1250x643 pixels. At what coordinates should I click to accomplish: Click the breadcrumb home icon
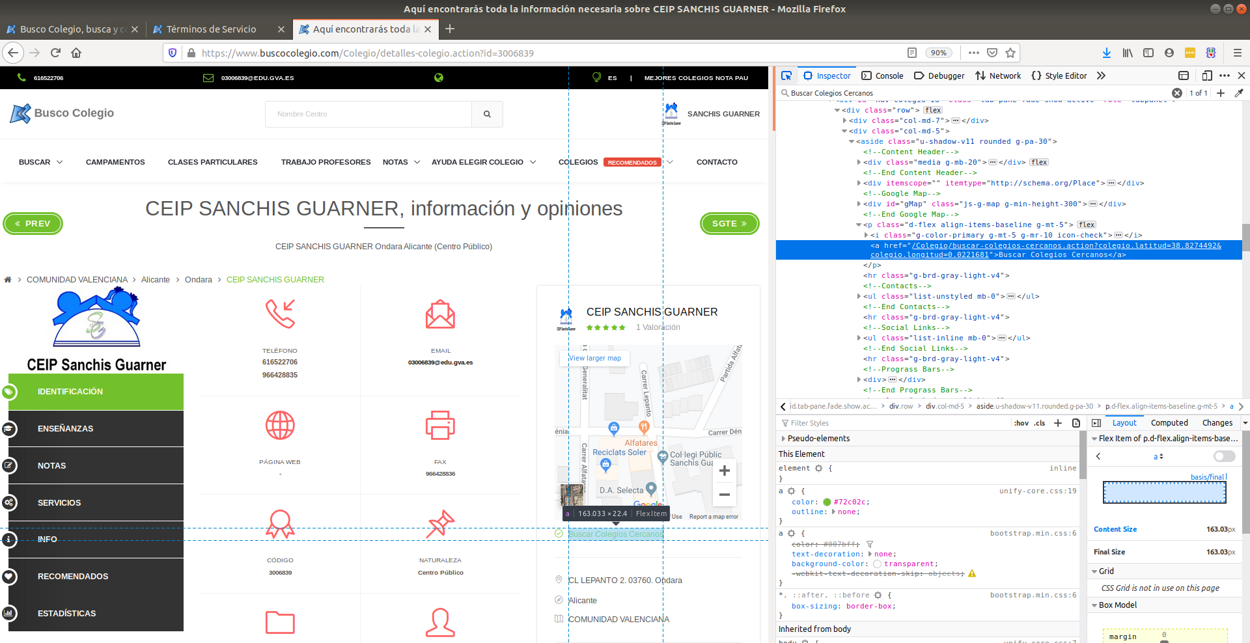[x=8, y=280]
